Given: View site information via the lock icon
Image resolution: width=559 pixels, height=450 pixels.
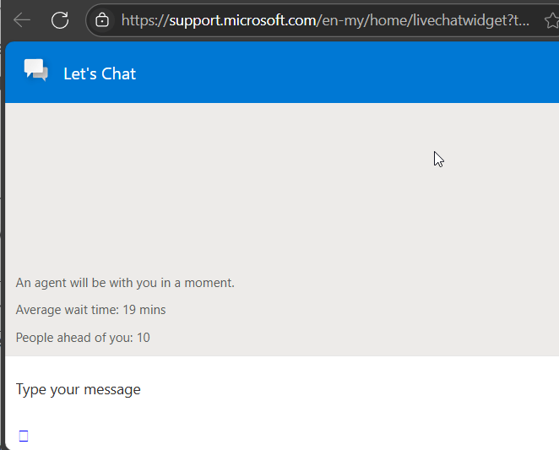Looking at the screenshot, I should (102, 19).
